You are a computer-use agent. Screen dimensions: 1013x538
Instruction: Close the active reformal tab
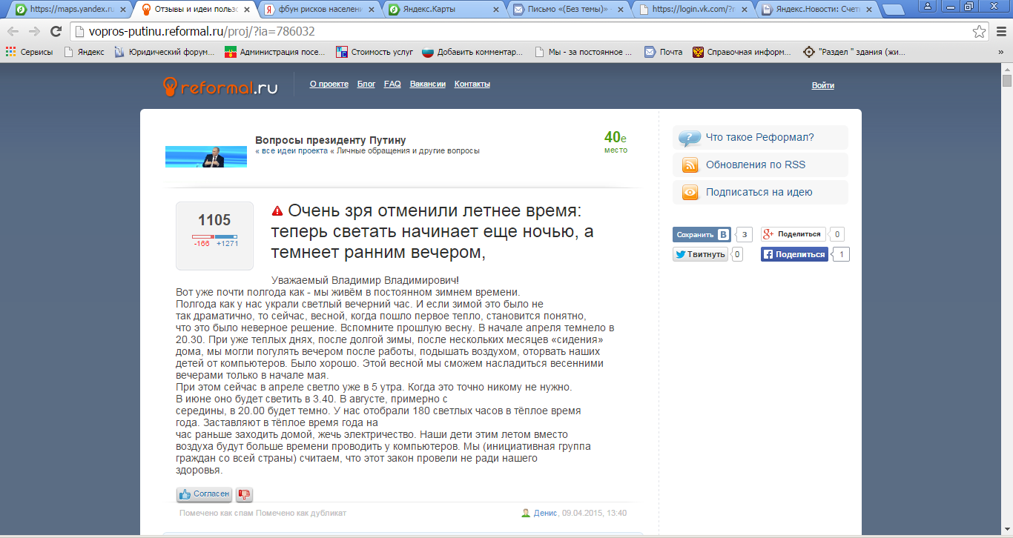tap(247, 10)
